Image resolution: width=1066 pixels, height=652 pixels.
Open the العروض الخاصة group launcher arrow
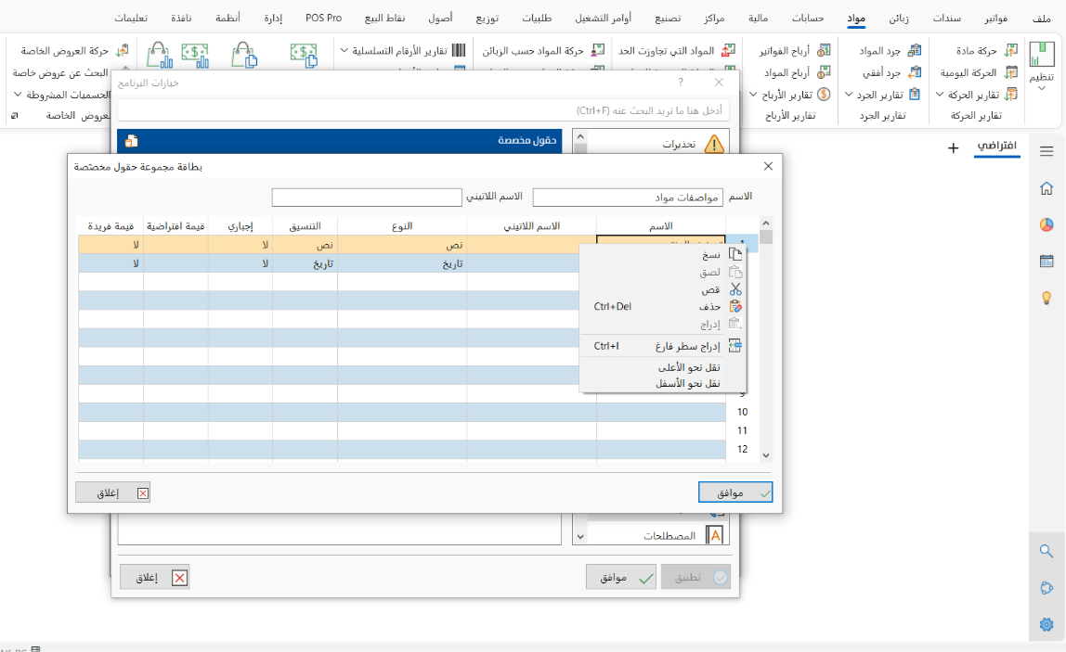pyautogui.click(x=14, y=116)
